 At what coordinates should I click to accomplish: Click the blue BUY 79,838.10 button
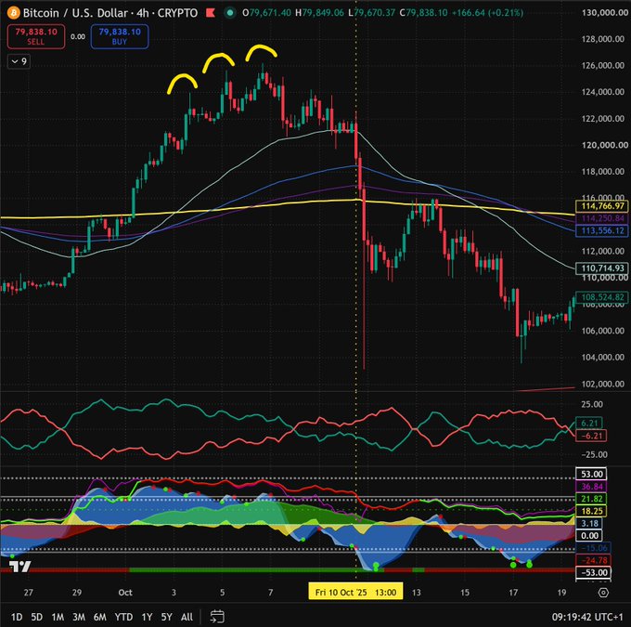(120, 36)
